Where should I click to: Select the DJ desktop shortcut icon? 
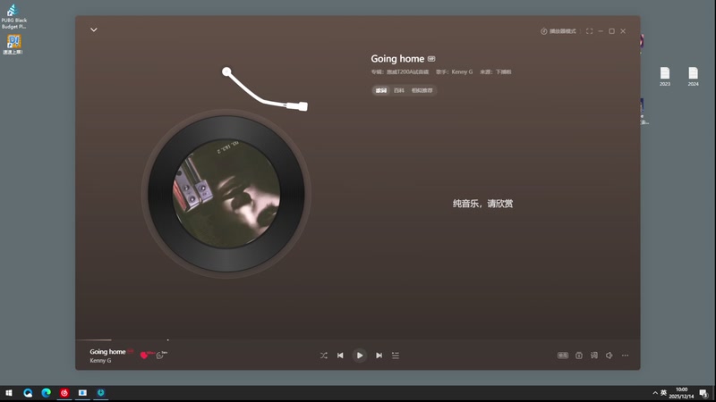point(13,44)
